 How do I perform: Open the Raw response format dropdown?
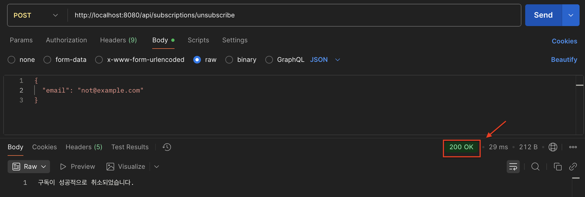29,167
